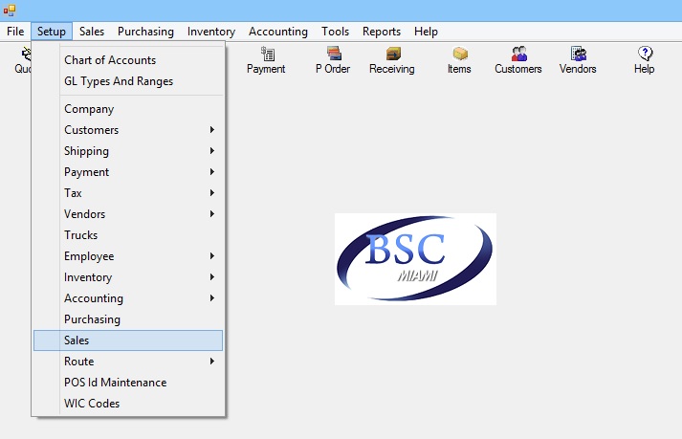Screen dimensions: 682x439
Task: Select highlighted Sales entry in Setup menu
Action: click(x=128, y=340)
